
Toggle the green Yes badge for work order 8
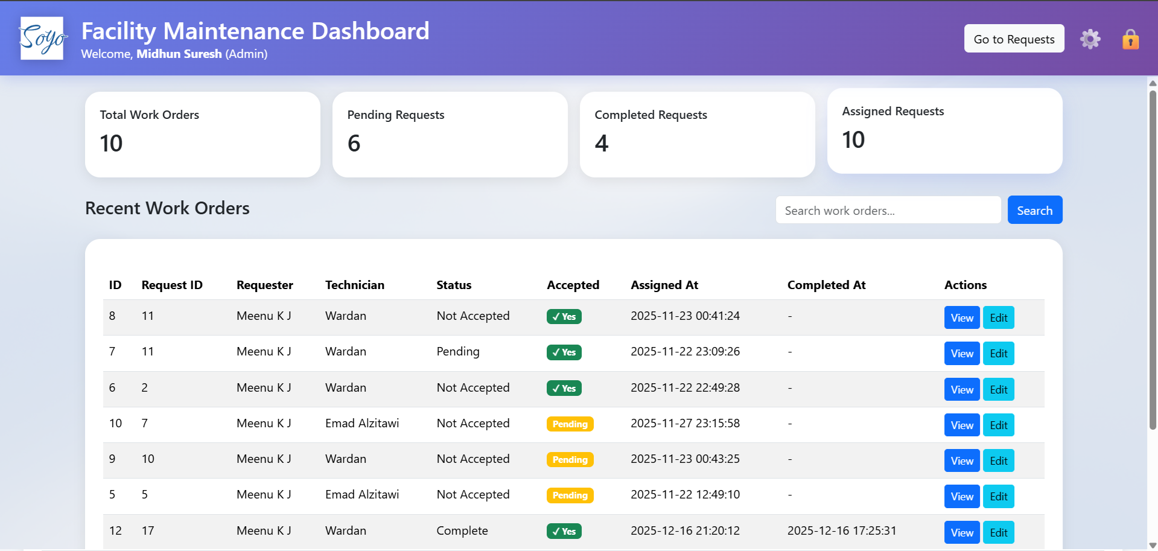(x=564, y=316)
